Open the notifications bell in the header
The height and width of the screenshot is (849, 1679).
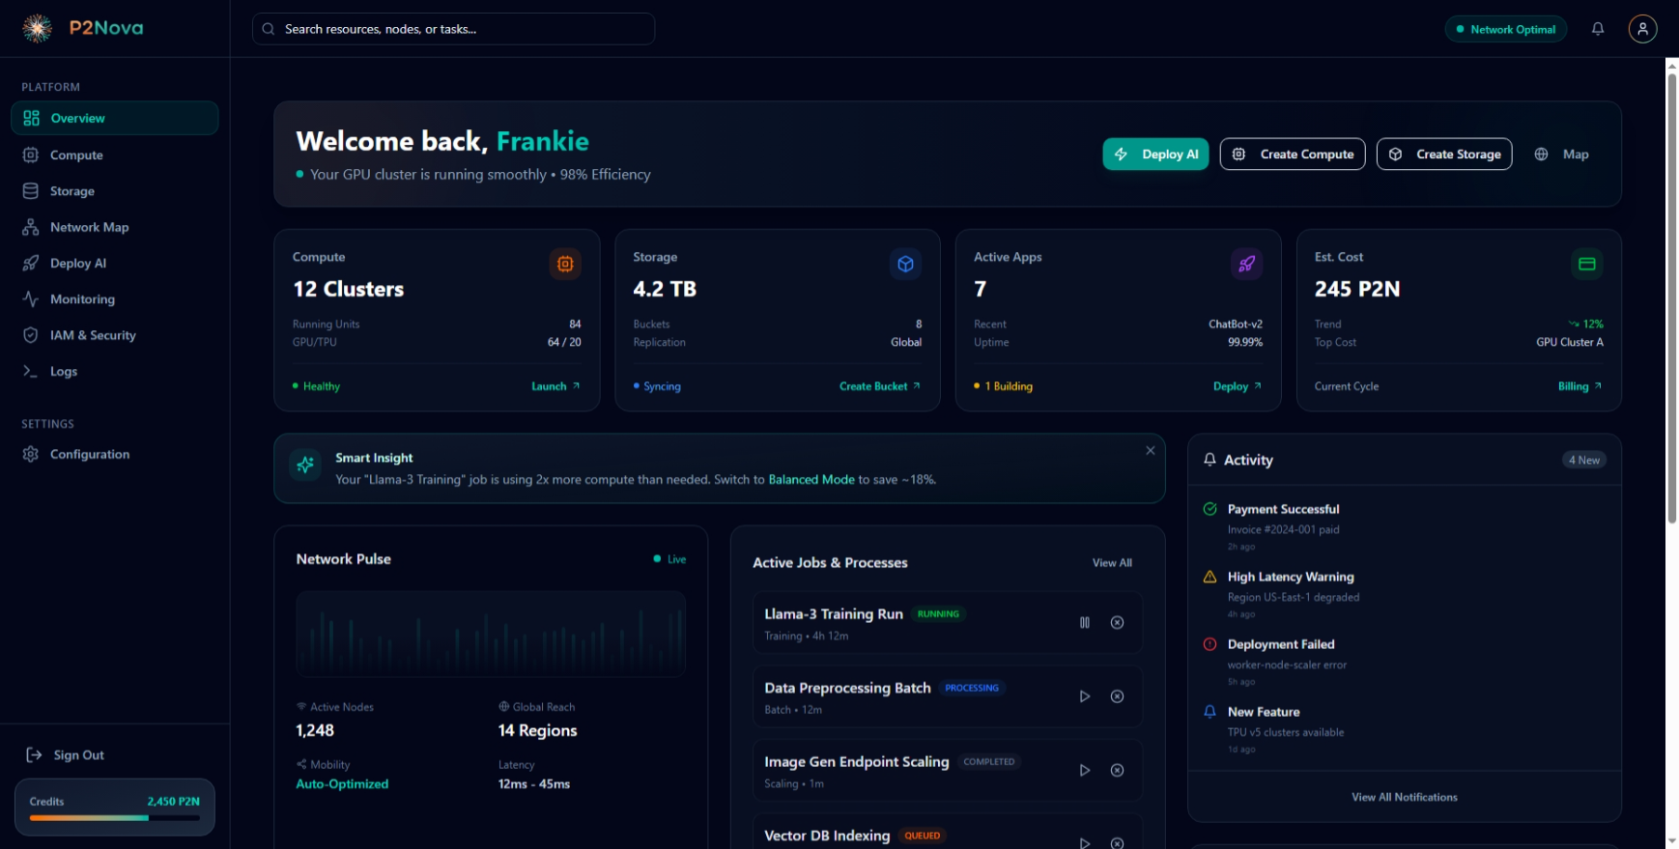[x=1598, y=29]
